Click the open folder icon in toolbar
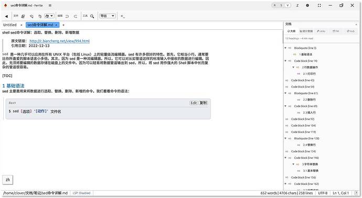The image size is (362, 198). click(40, 16)
